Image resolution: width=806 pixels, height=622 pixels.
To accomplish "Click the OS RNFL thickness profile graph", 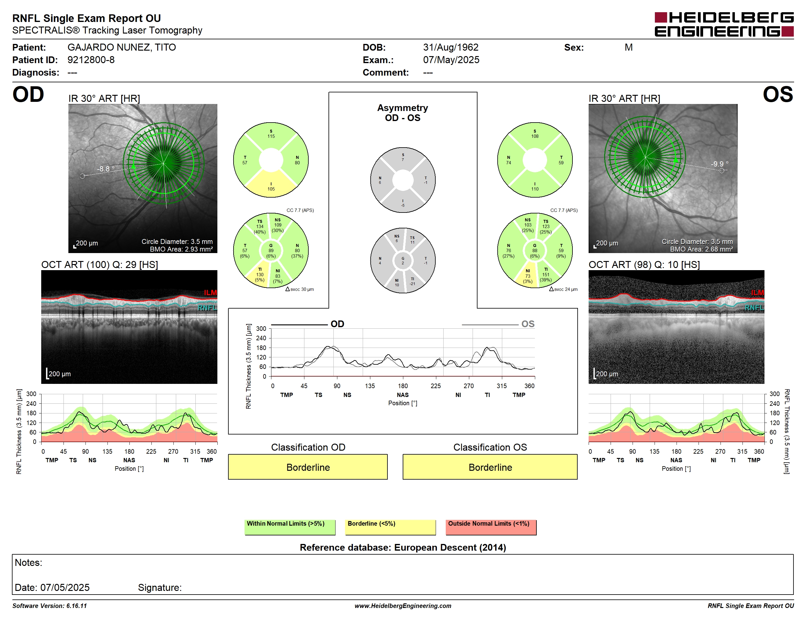I will [676, 418].
